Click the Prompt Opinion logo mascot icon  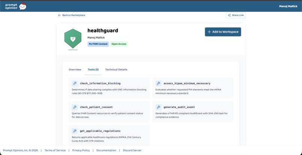pos(23,6)
